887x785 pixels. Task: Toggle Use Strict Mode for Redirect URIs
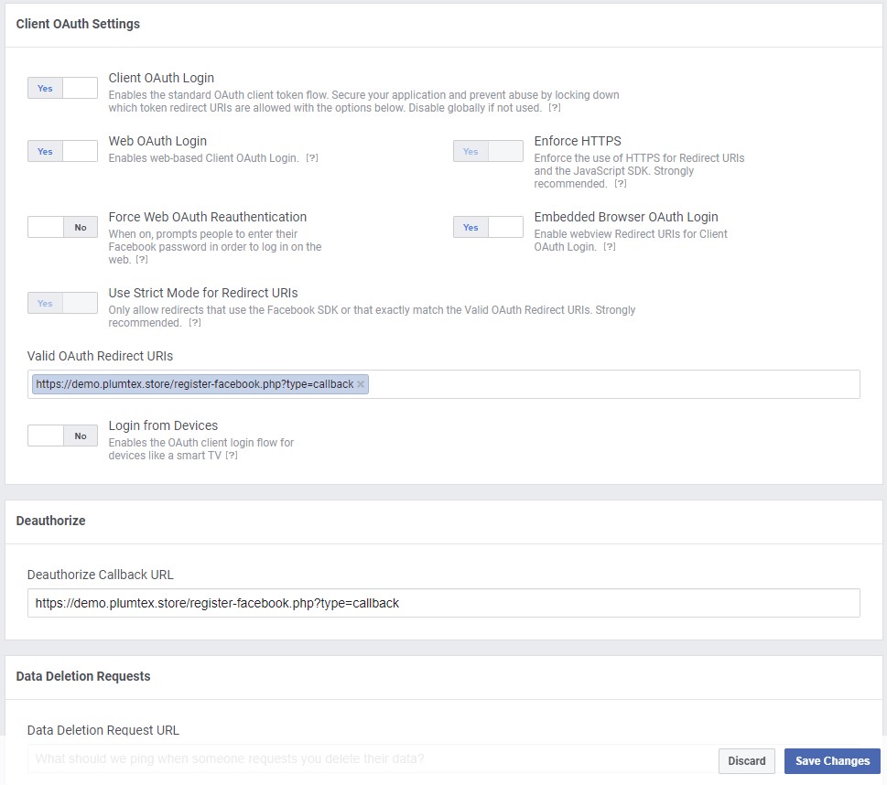click(x=63, y=303)
